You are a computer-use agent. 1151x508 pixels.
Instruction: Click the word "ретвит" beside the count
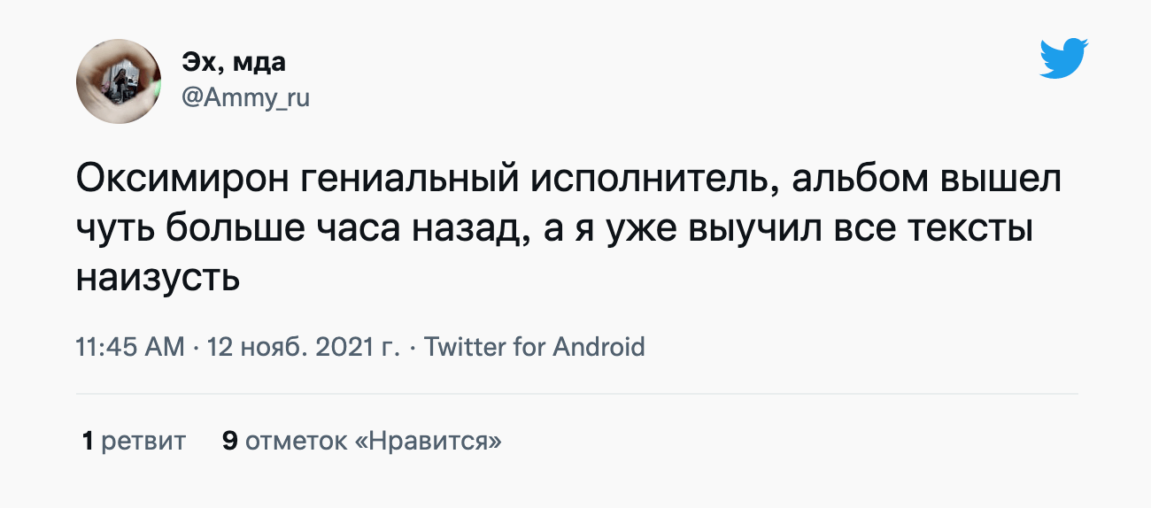coord(143,441)
